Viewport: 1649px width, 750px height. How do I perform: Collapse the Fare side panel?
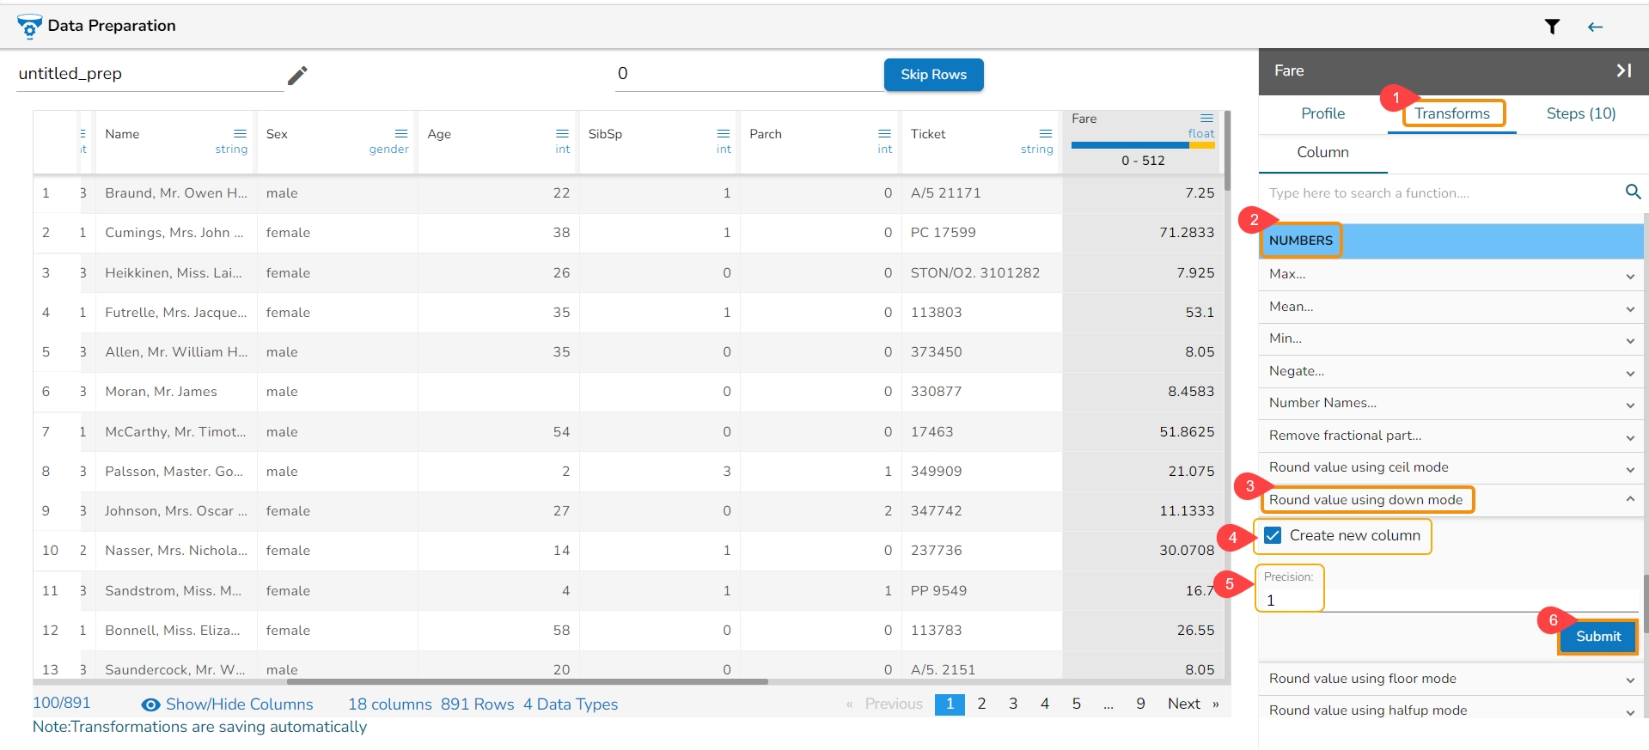[1623, 70]
